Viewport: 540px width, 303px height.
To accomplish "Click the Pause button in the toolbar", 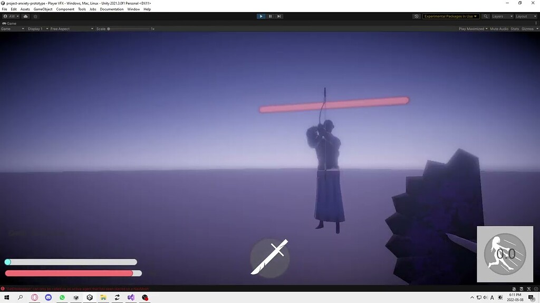I will coord(270,16).
